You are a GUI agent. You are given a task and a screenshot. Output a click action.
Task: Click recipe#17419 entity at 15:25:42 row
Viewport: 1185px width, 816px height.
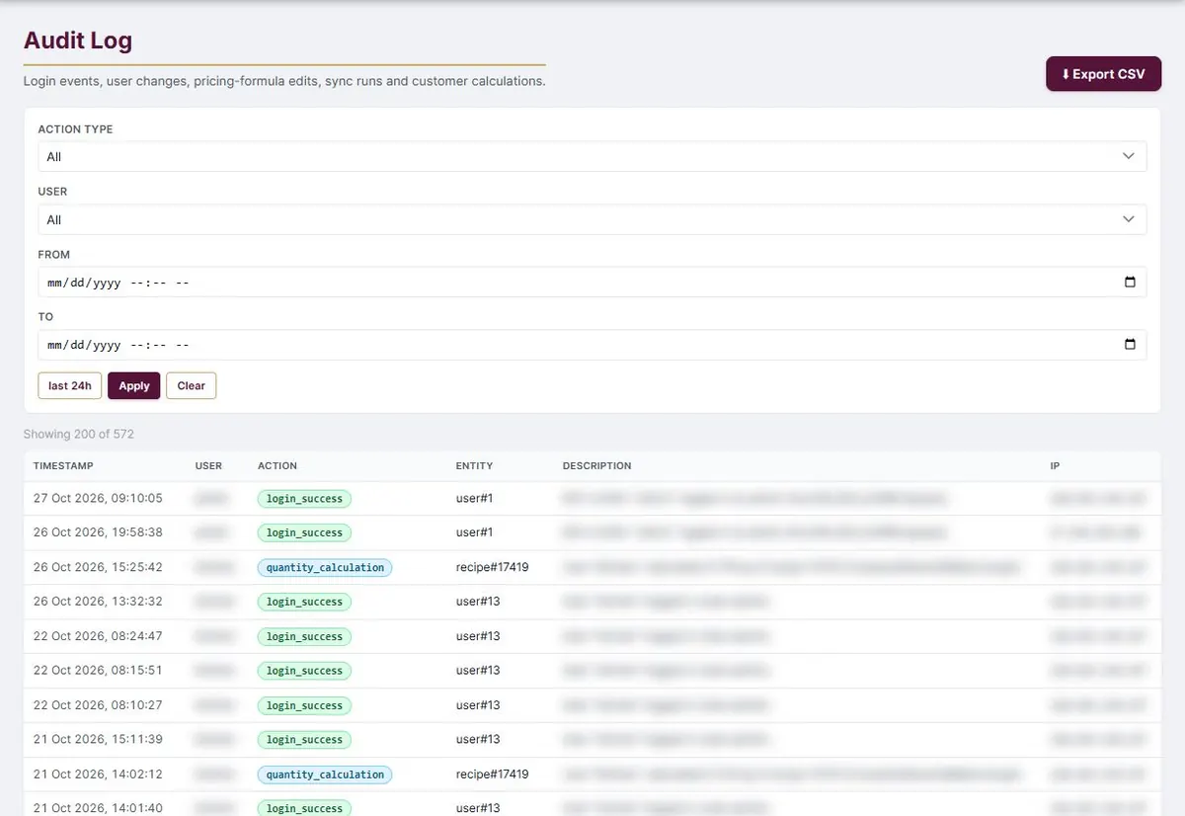[x=492, y=567]
